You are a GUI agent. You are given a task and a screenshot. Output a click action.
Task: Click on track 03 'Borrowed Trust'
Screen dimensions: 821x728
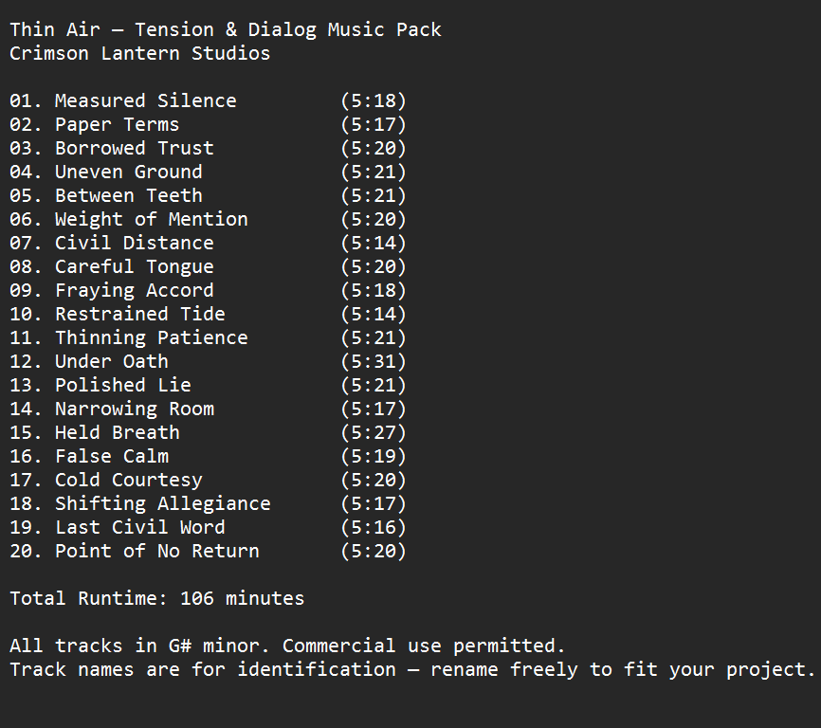coord(134,148)
